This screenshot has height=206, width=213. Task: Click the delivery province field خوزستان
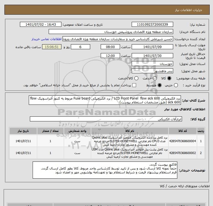click(152, 64)
